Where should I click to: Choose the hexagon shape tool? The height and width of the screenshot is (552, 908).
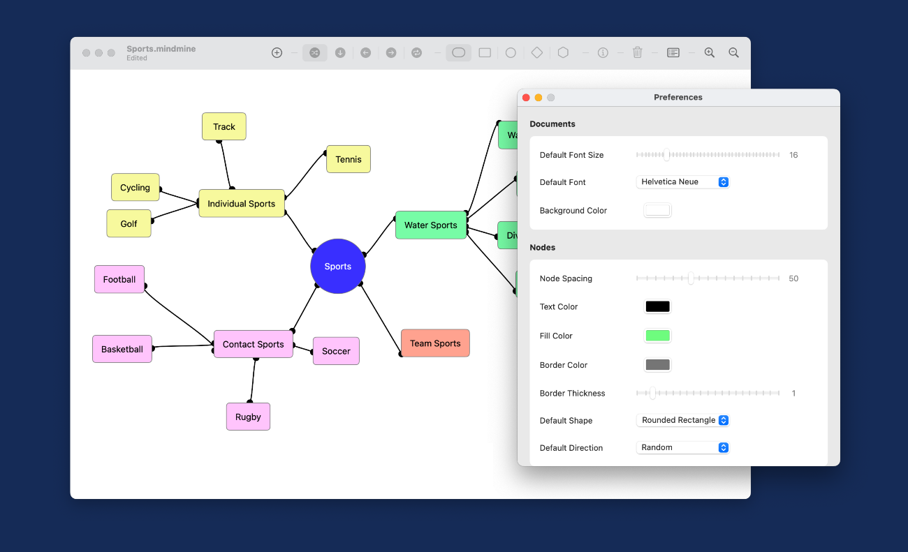click(x=563, y=53)
